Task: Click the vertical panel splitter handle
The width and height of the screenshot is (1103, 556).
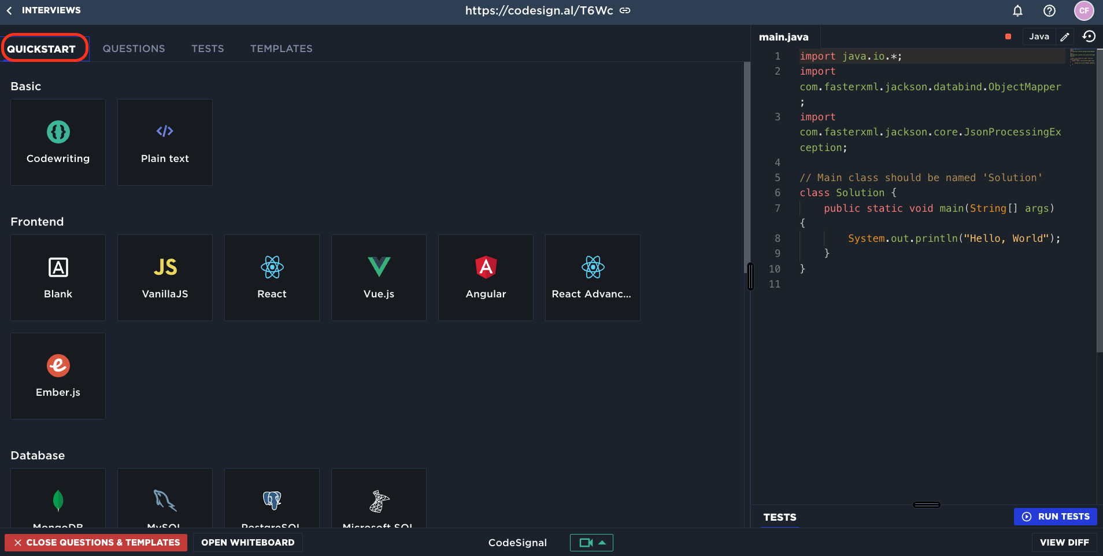Action: (x=750, y=277)
